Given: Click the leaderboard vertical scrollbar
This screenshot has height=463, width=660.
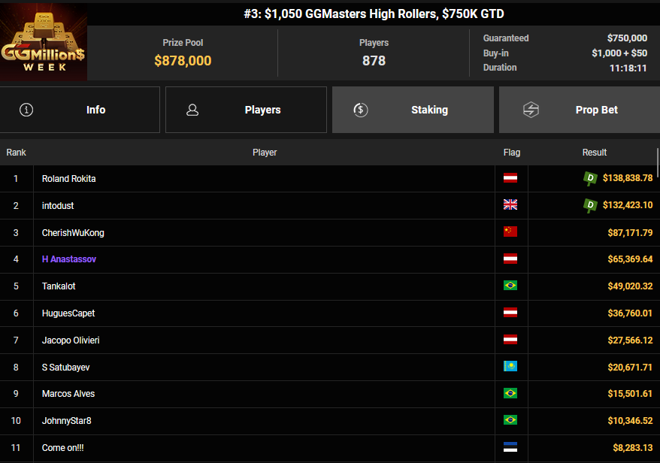Looking at the screenshot, I should click(657, 162).
